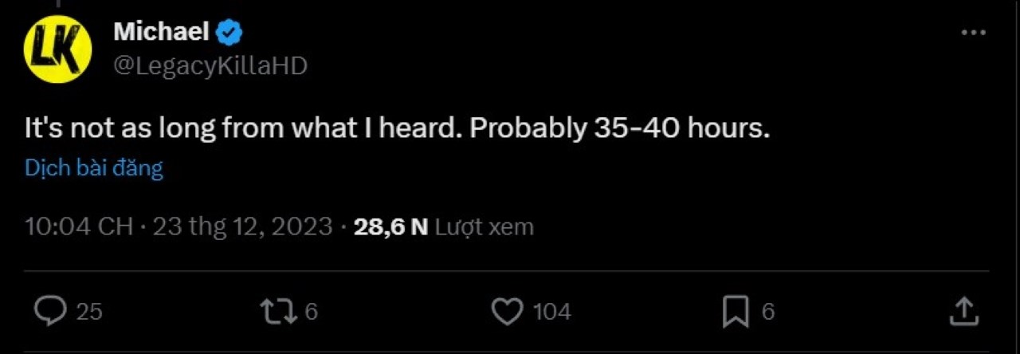Click the 23 thg 12, 2023 date
Image resolution: width=1020 pixels, height=354 pixels.
242,227
